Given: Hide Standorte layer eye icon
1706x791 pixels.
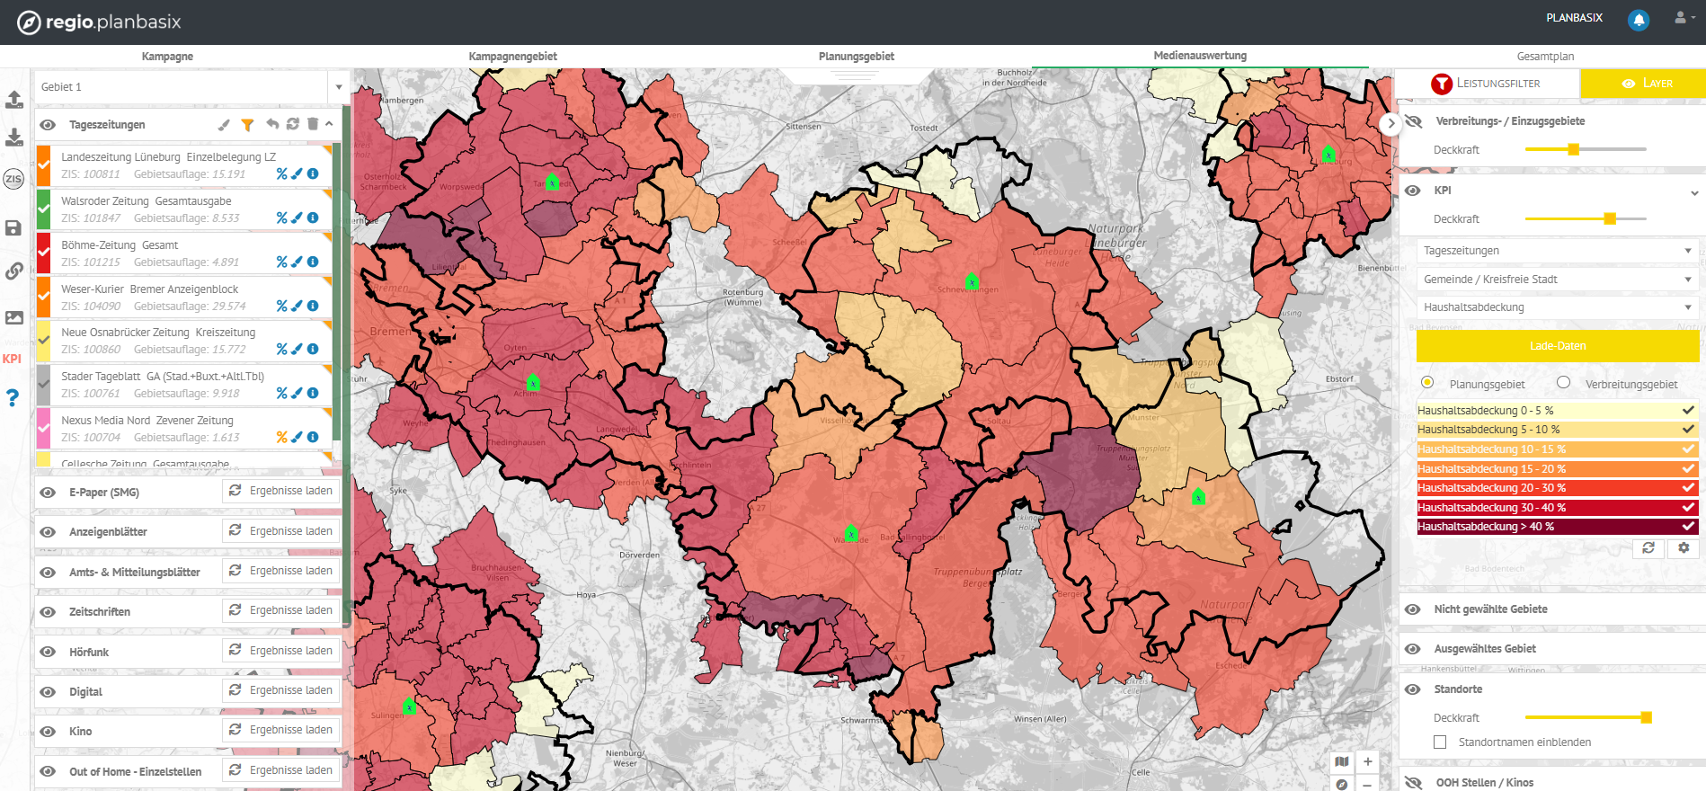Looking at the screenshot, I should [1413, 689].
